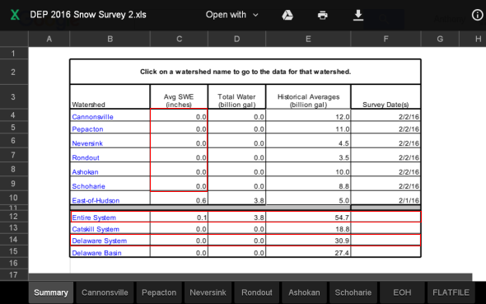The image size is (486, 304).
Task: Select column E header
Action: point(308,39)
